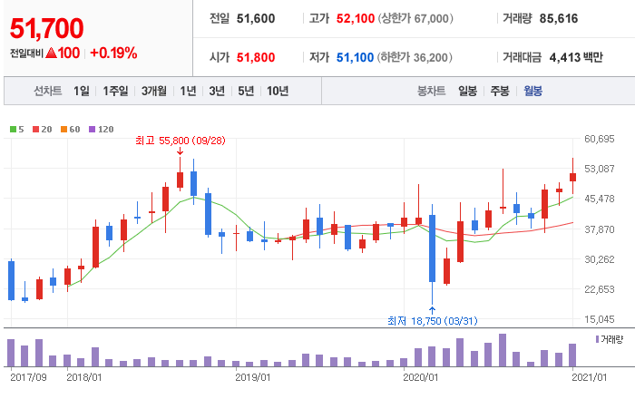Click the 전일 value 51,600
This screenshot has height=399, width=635.
point(256,19)
